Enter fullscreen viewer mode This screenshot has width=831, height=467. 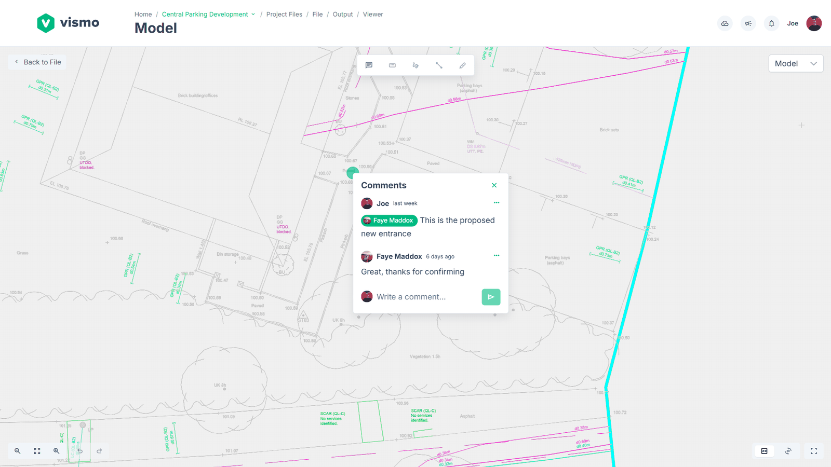click(x=814, y=451)
